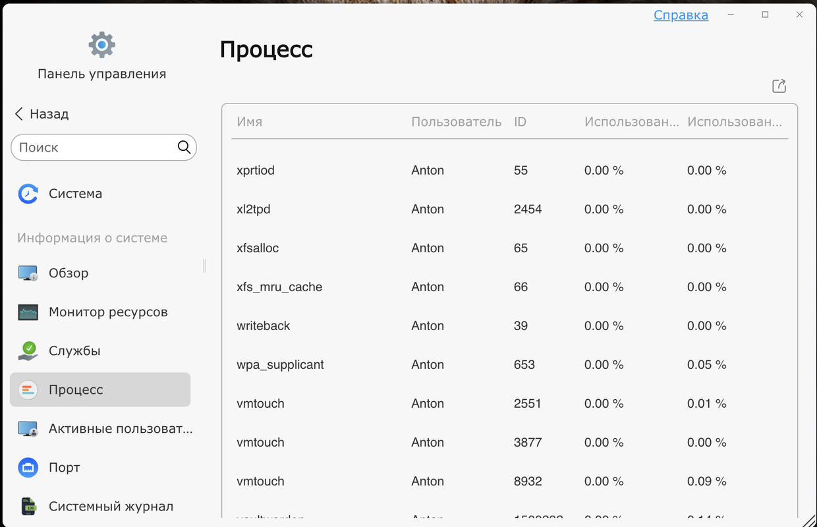Sort the table by Имя column header
This screenshot has height=527, width=817.
(x=250, y=122)
